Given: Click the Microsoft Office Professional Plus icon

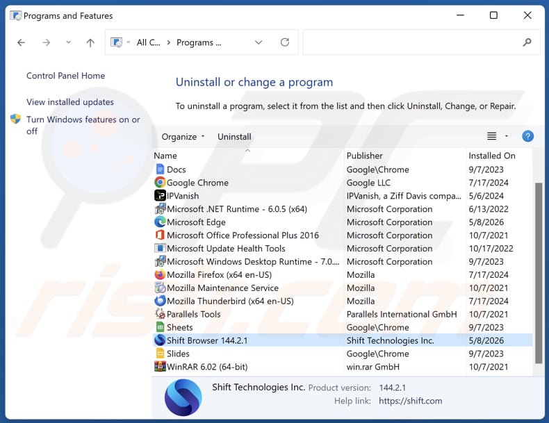Looking at the screenshot, I should coord(160,235).
